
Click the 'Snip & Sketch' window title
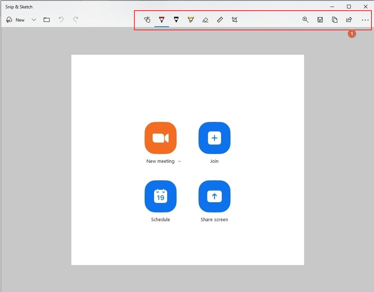[x=19, y=7]
